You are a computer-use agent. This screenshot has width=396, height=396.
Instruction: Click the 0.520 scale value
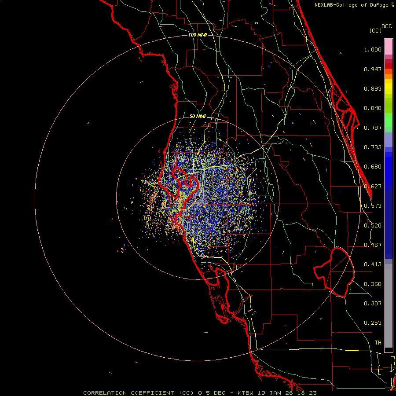(373, 226)
